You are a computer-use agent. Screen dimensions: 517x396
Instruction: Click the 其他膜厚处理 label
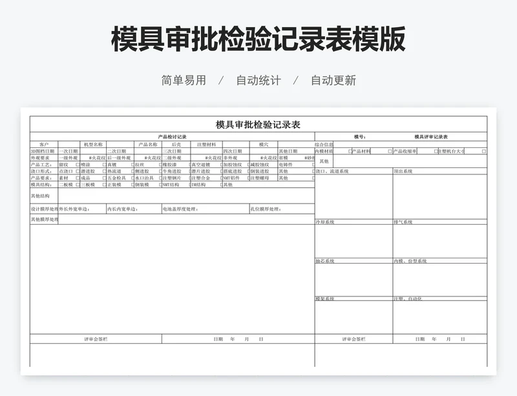click(x=44, y=219)
